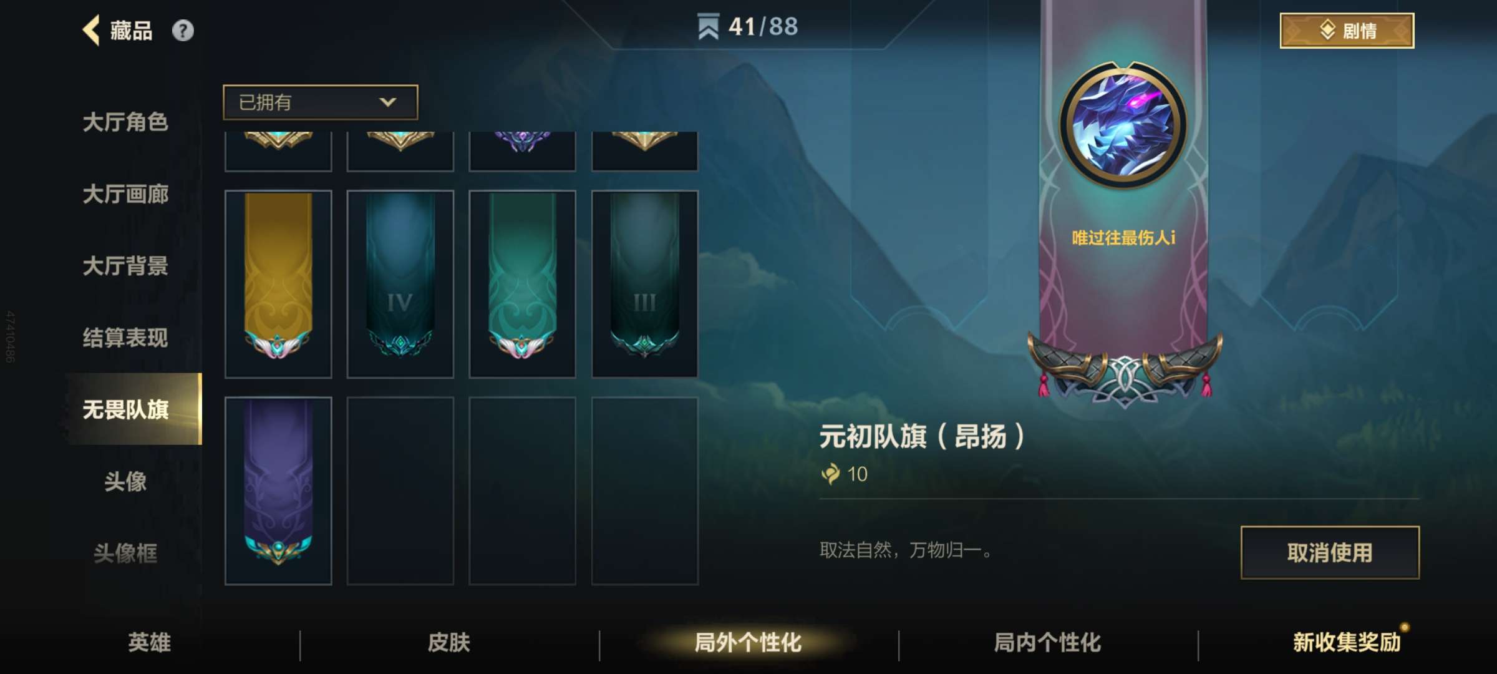Open the 结算表现 sidebar section

[x=125, y=338]
